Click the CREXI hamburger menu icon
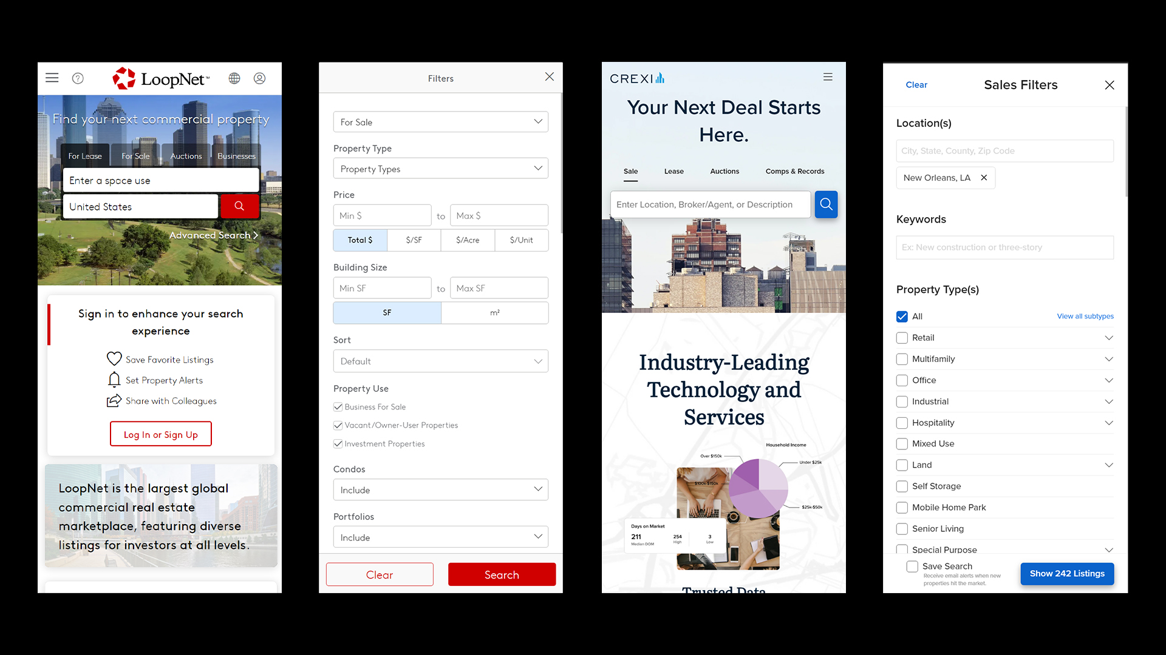This screenshot has height=655, width=1166. [828, 77]
